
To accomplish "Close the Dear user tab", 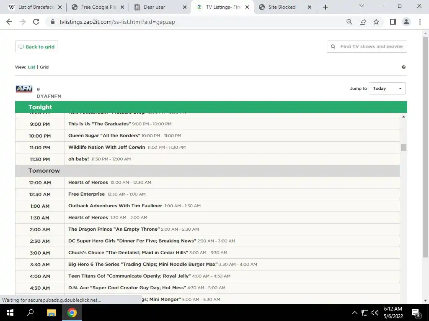I will (185, 7).
